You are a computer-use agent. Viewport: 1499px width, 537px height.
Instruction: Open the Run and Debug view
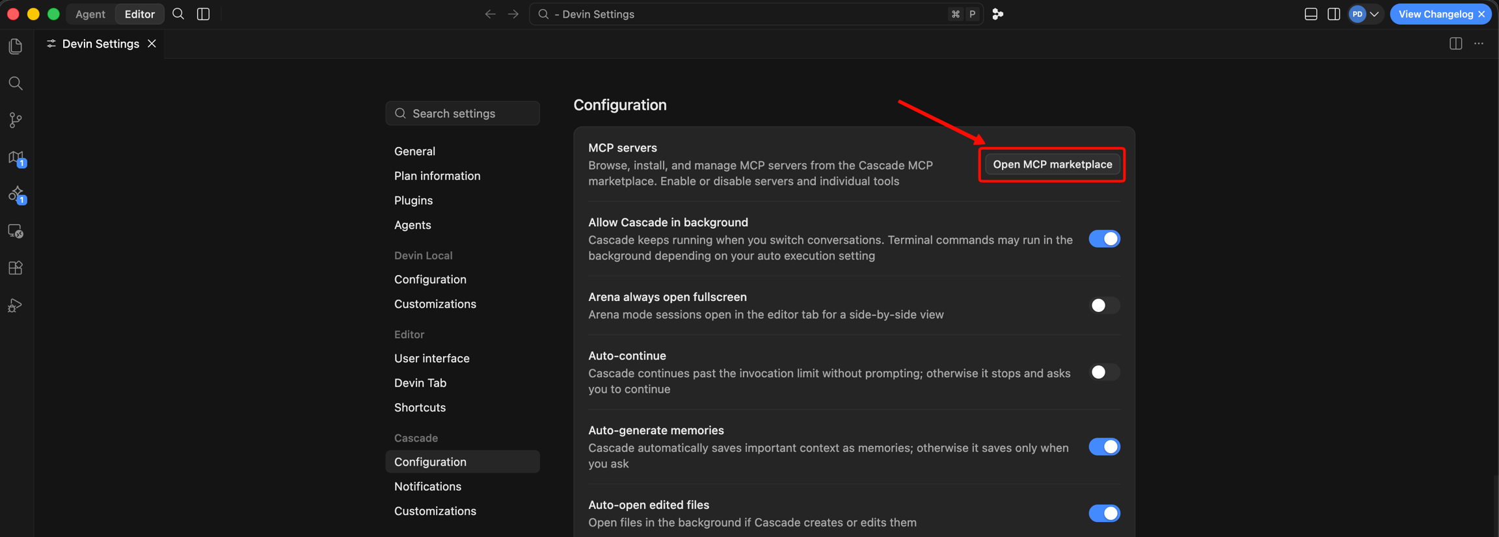click(16, 305)
